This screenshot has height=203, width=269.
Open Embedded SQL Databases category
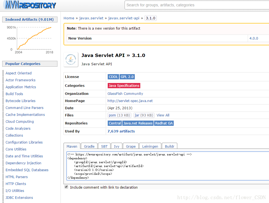pyautogui.click(x=27, y=170)
